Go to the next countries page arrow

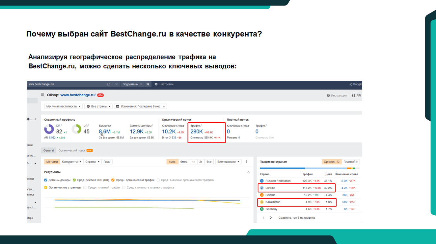pyautogui.click(x=271, y=218)
